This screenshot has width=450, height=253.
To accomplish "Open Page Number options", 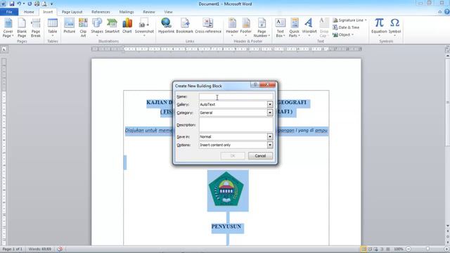I will 262,27.
